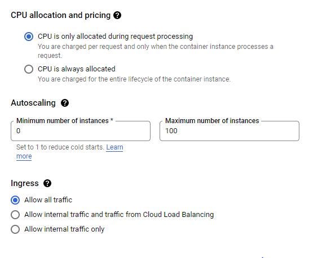318x258 pixels.
Task: Choose the Allow internal traffic only radio button
Action: [15, 229]
